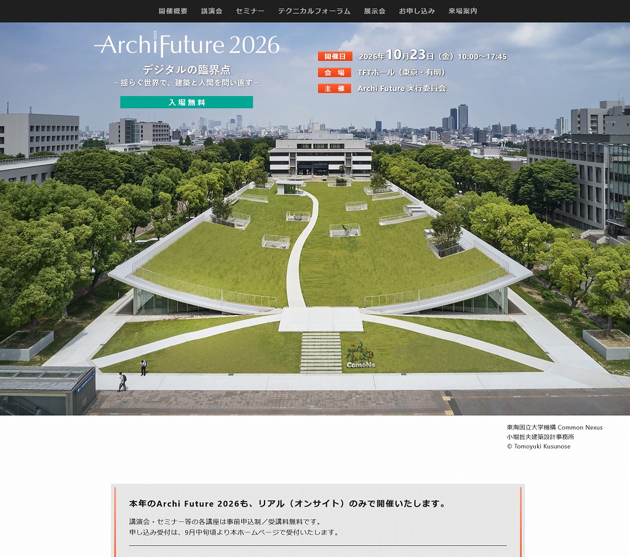Viewport: 630px width, 557px height.
Task: Navigate to the 展示会 section
Action: [375, 11]
